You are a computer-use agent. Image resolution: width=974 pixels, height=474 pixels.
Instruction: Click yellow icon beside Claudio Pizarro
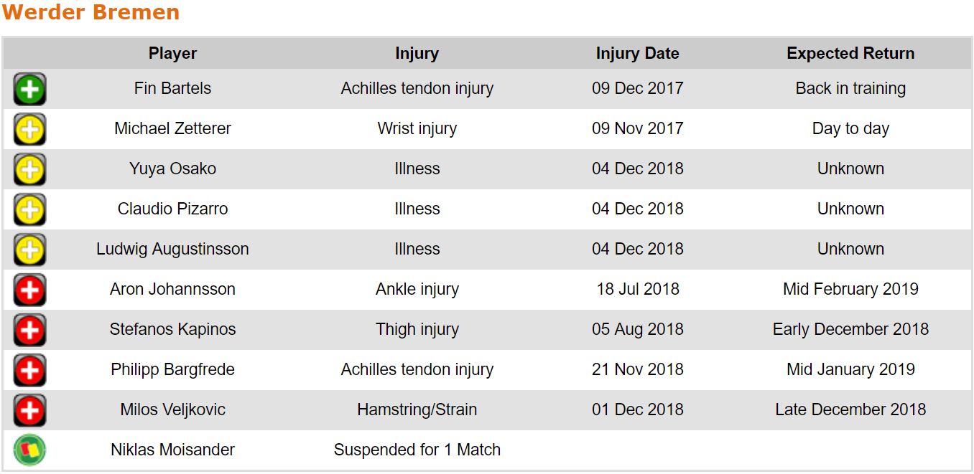29,210
